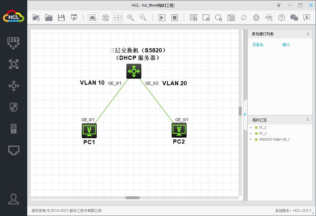Image resolution: width=316 pixels, height=216 pixels.
Task: Select the DIY device tool in the sidebar
Action: (13, 43)
